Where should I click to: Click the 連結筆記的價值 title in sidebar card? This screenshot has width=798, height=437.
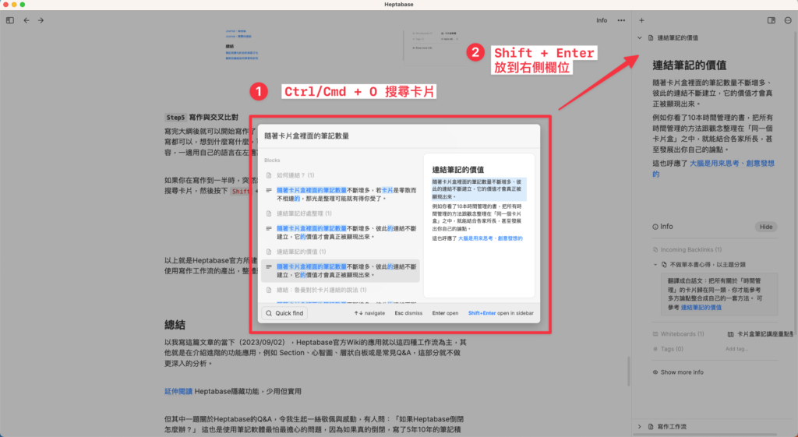689,65
